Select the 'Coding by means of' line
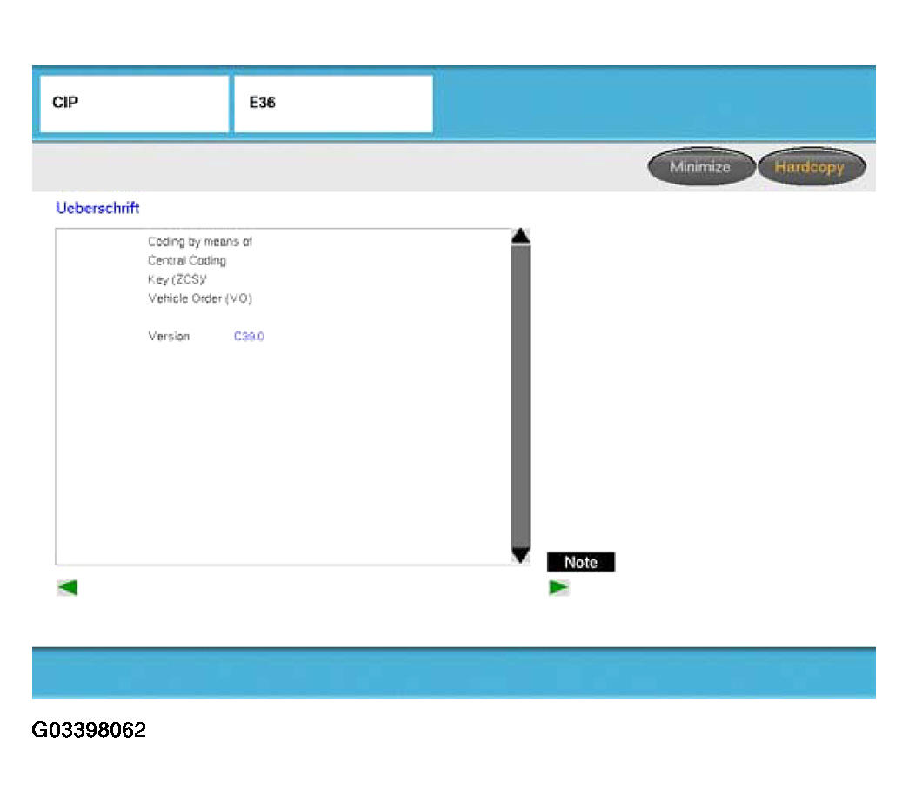 point(200,242)
